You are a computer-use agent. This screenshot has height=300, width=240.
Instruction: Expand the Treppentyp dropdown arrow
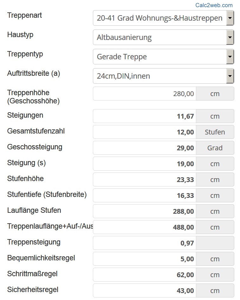[230, 57]
